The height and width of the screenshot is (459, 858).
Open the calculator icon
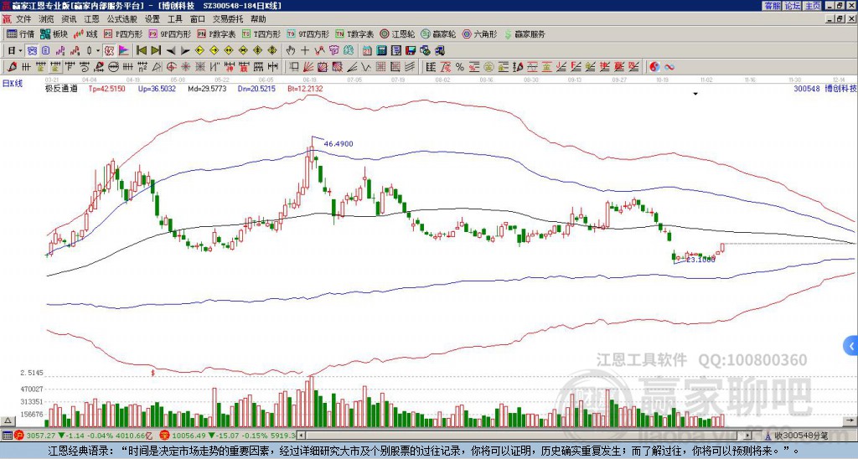(x=381, y=51)
